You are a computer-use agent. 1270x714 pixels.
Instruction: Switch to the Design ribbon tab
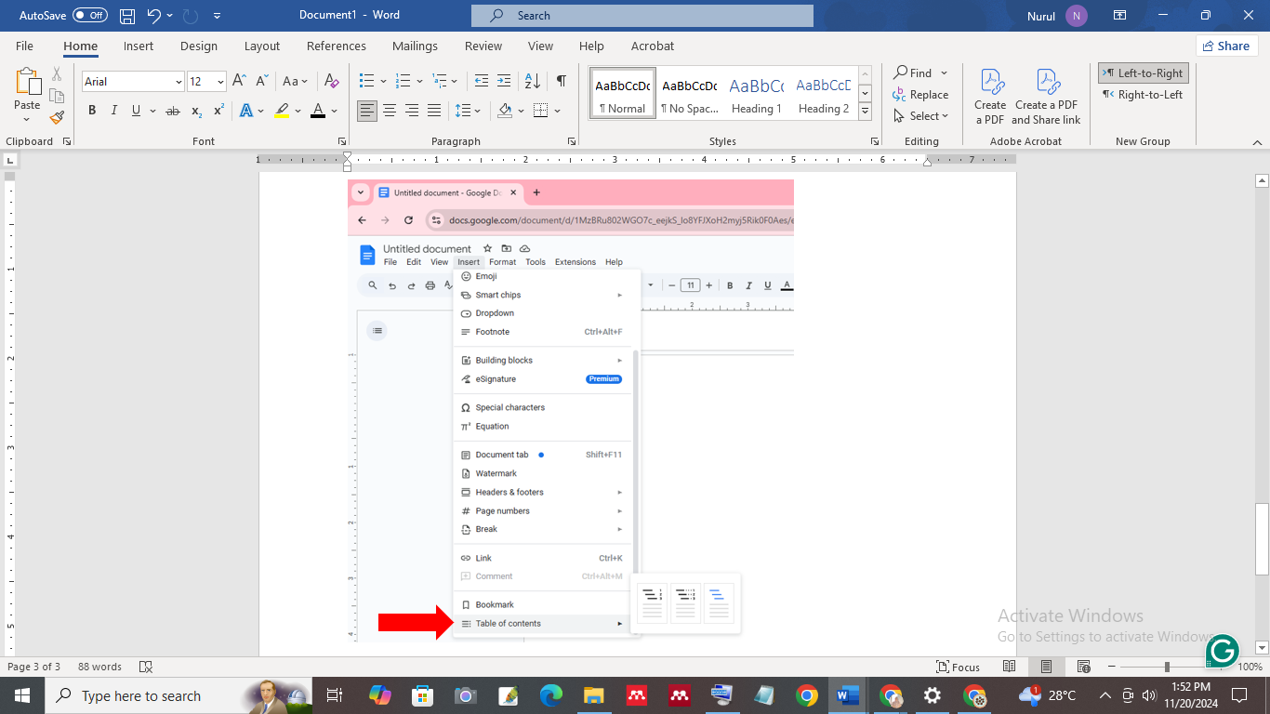click(x=199, y=46)
